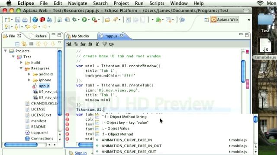Collapse the Test project node
This screenshot has height=155, width=277.
pyautogui.click(x=13, y=57)
